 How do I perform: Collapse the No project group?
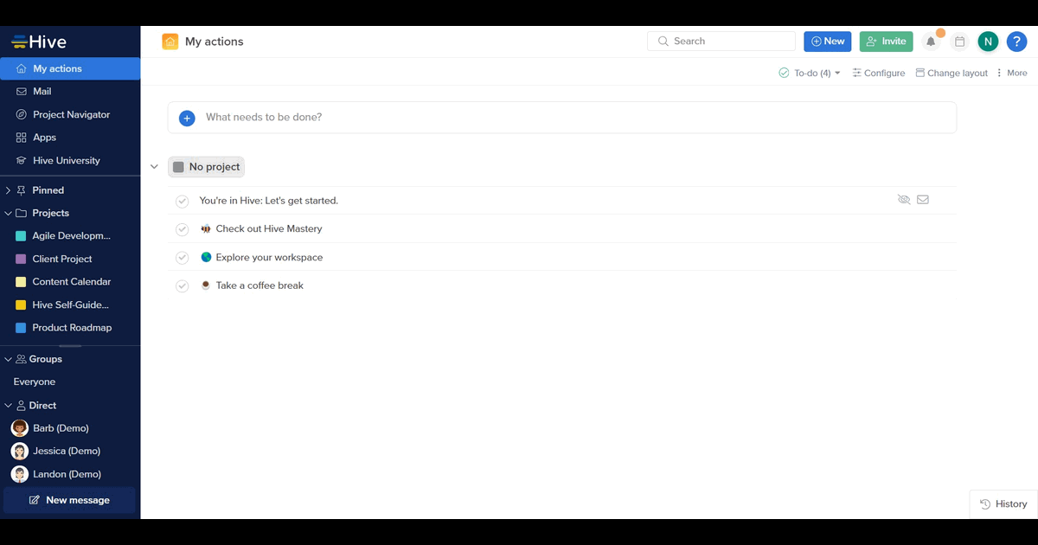pos(154,167)
